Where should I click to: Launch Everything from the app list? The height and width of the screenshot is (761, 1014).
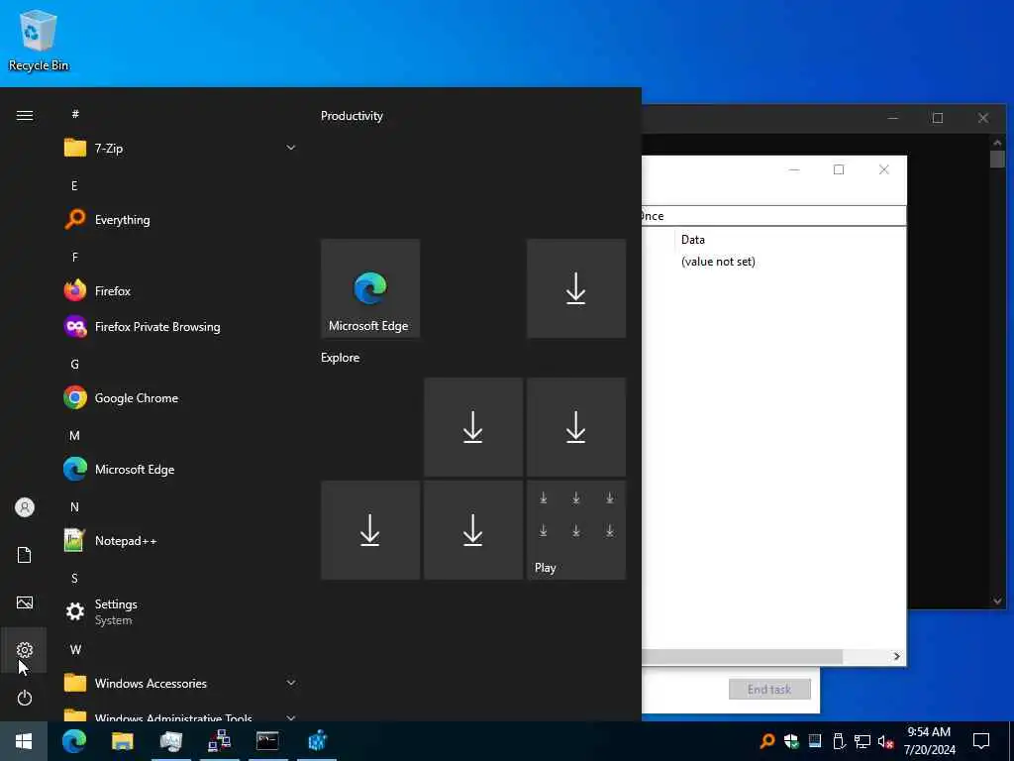(x=180, y=219)
